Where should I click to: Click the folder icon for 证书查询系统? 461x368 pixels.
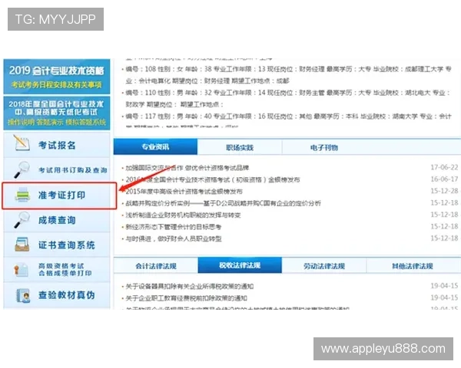(x=22, y=245)
